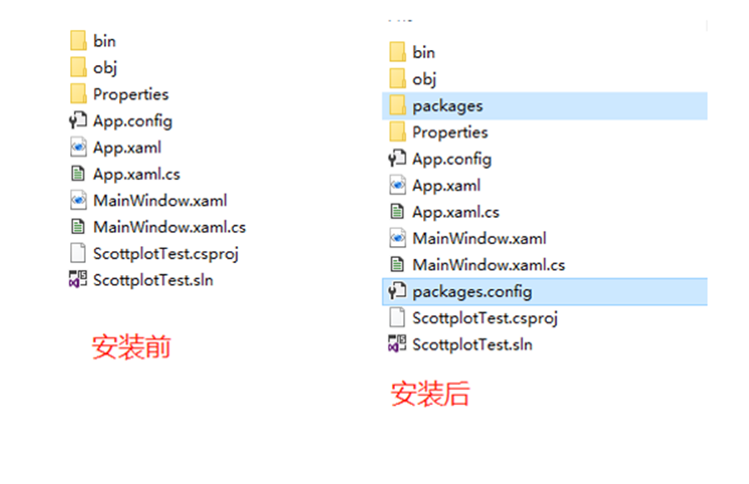
Task: Select MainWindow.xaml.cs icon in left list
Action: pos(78,226)
